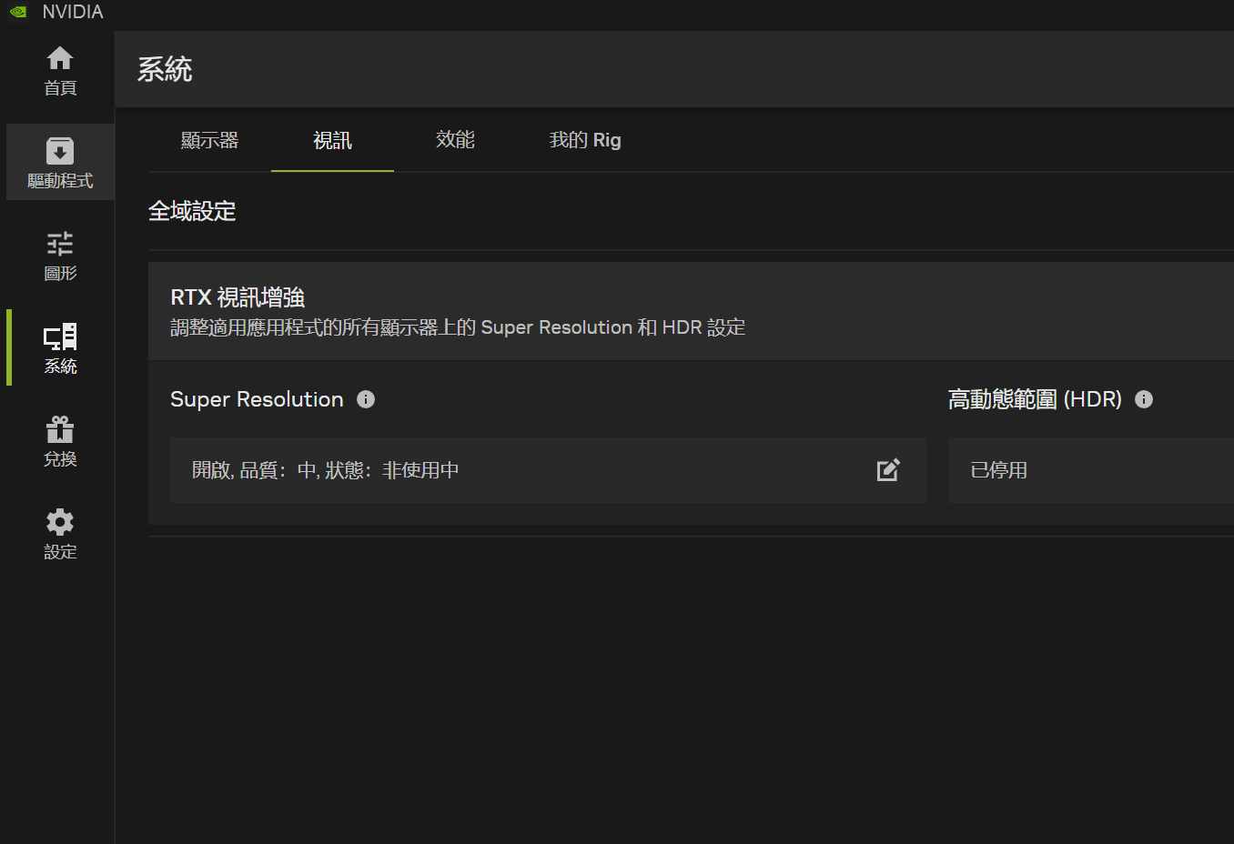Click the 系統 page title
1234x844 pixels.
click(165, 70)
